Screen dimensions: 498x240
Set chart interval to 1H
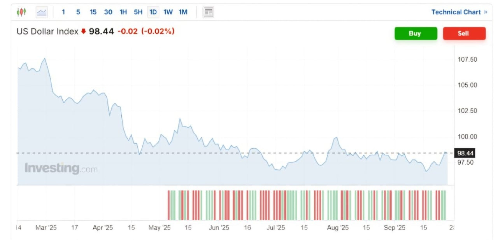(123, 12)
